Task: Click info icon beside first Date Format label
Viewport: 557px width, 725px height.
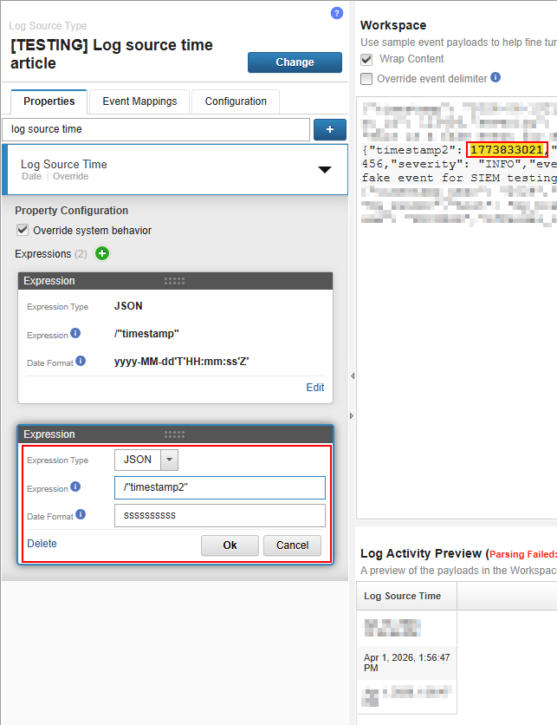Action: pos(81,361)
